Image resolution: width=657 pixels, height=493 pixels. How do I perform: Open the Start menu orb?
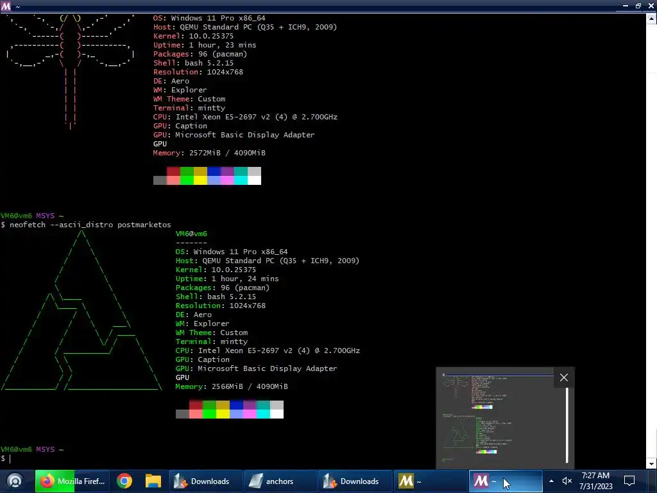[x=15, y=481]
